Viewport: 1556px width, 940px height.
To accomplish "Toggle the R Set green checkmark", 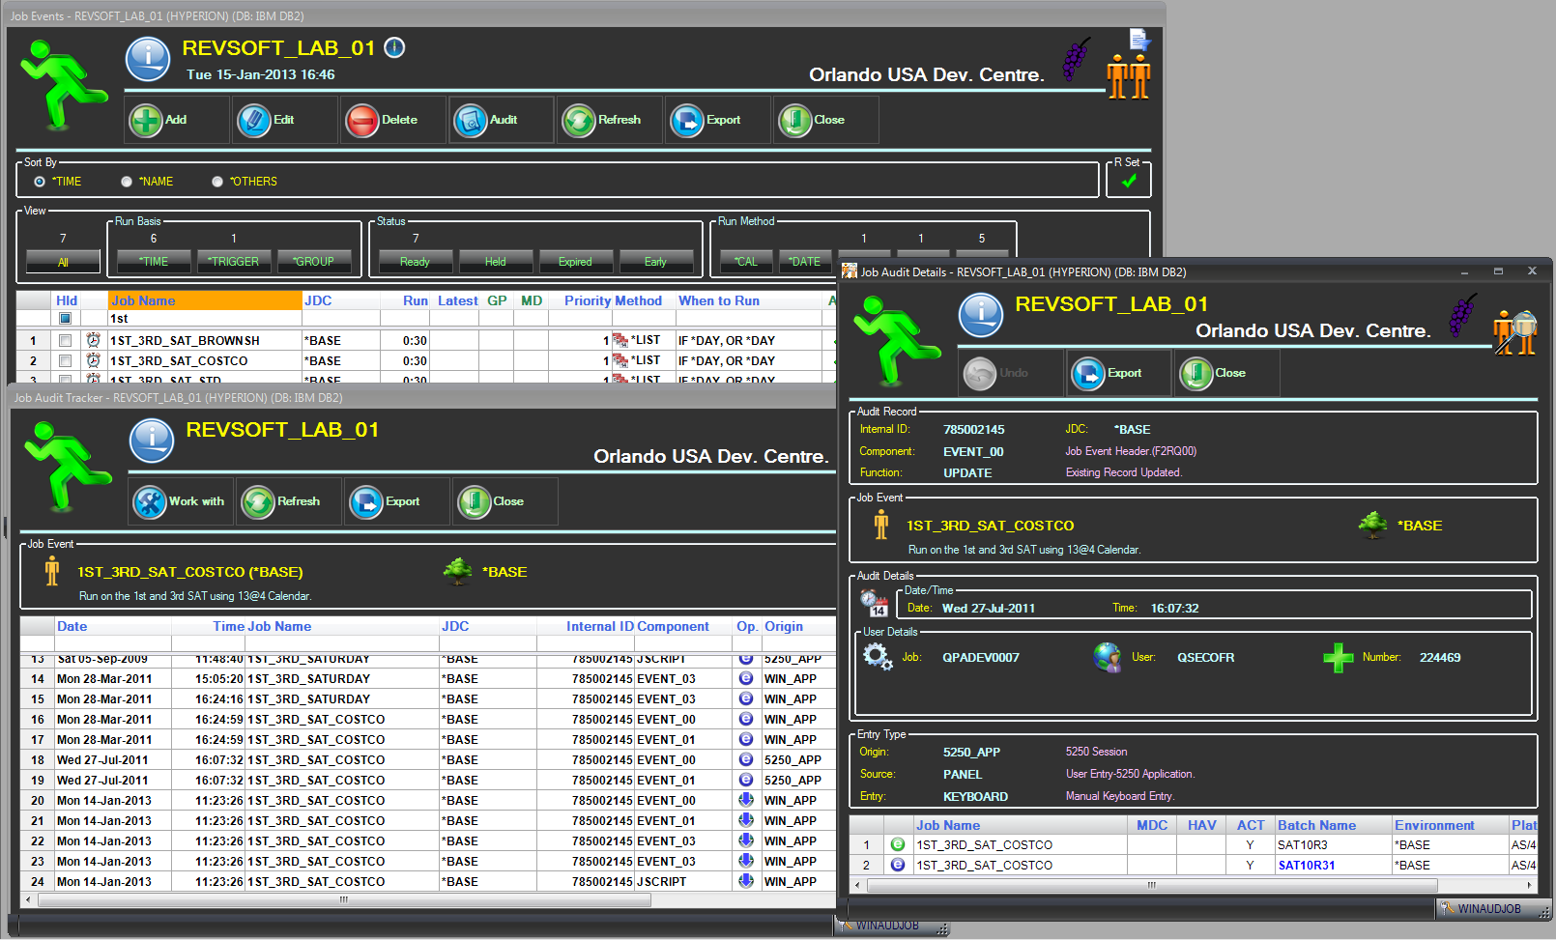I will tap(1129, 181).
